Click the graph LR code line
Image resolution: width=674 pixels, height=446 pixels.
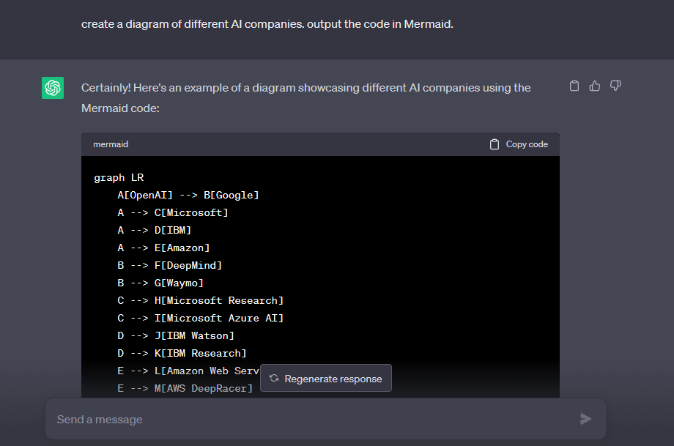tap(119, 177)
